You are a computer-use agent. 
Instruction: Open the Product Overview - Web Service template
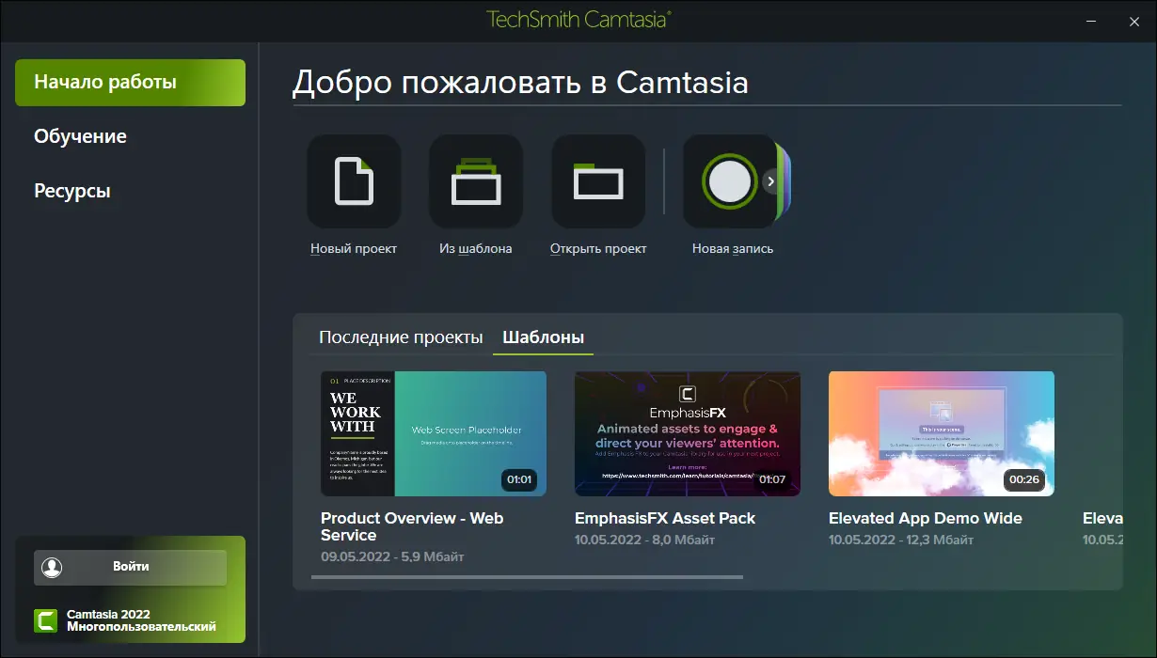[433, 433]
